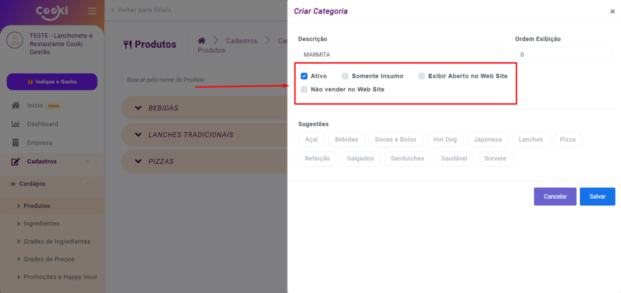Close the Criar Categoria dialog
621x293 pixels.
click(612, 12)
